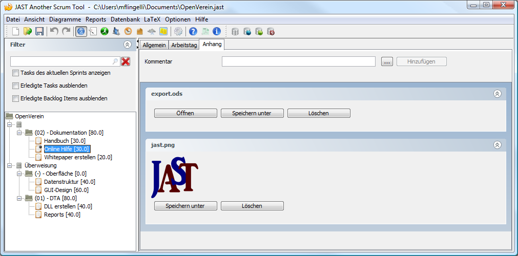The height and width of the screenshot is (256, 518).
Task: Clear filter with red X icon
Action: 126,61
